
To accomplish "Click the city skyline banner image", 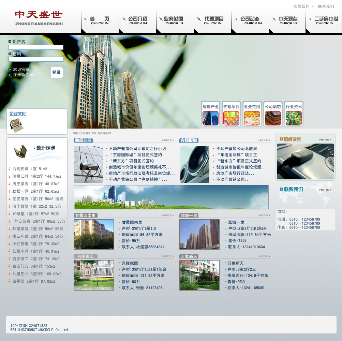I will 171,197.
